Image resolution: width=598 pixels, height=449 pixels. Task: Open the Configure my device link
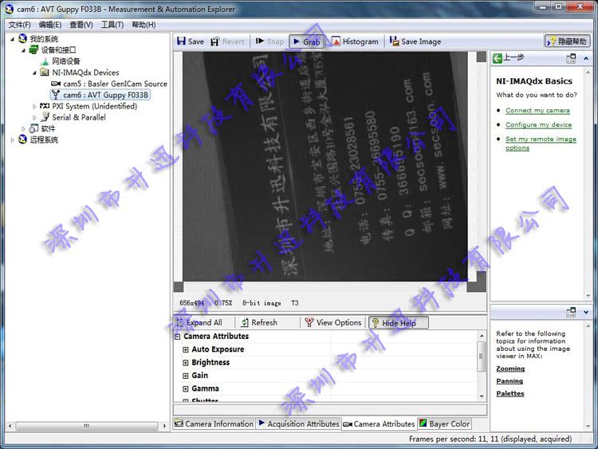(x=538, y=124)
